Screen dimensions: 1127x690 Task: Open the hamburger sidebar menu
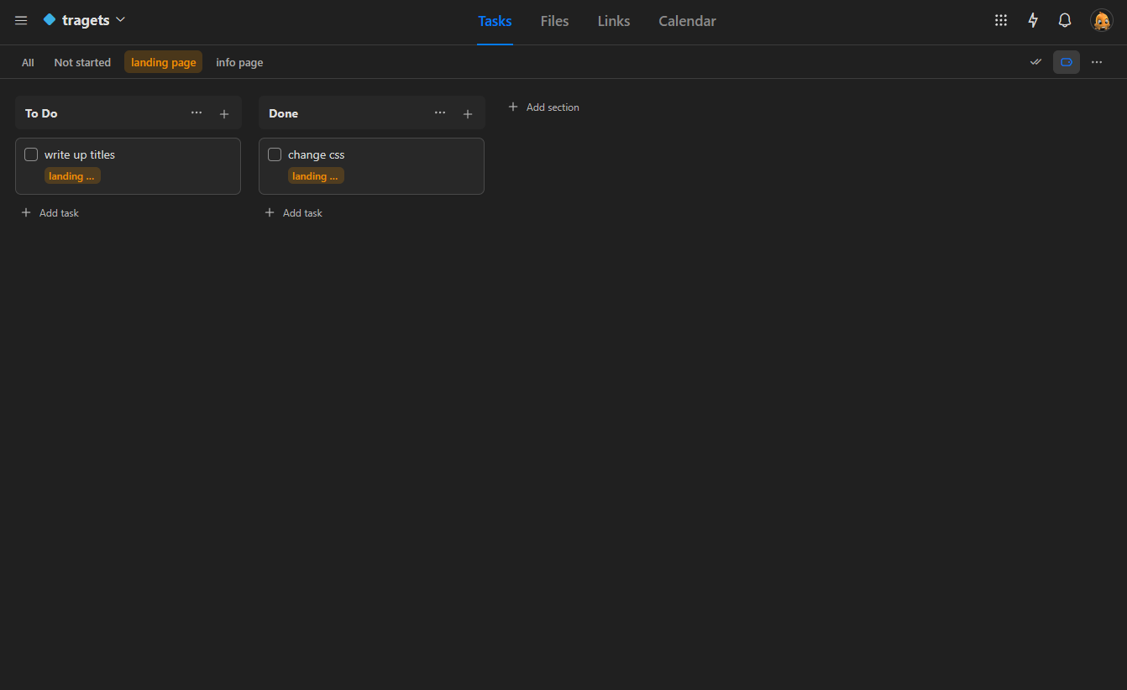21,21
